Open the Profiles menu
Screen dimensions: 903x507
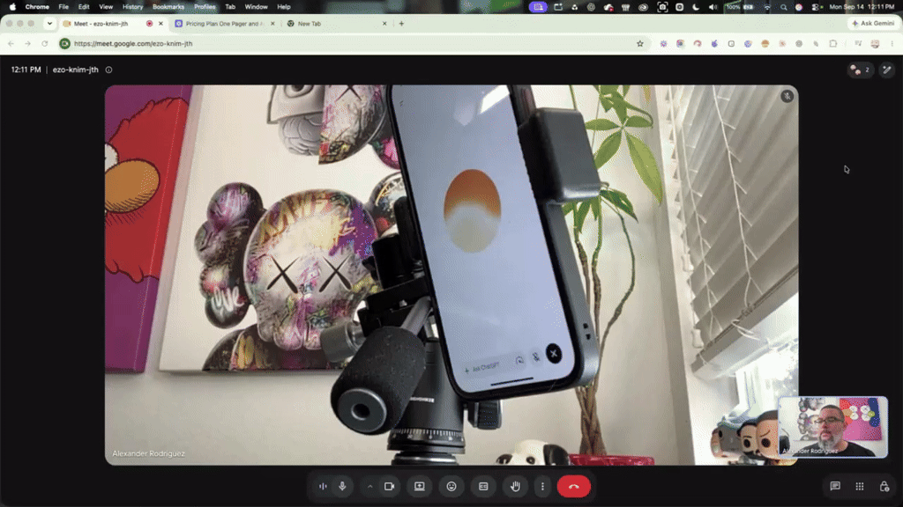click(205, 7)
